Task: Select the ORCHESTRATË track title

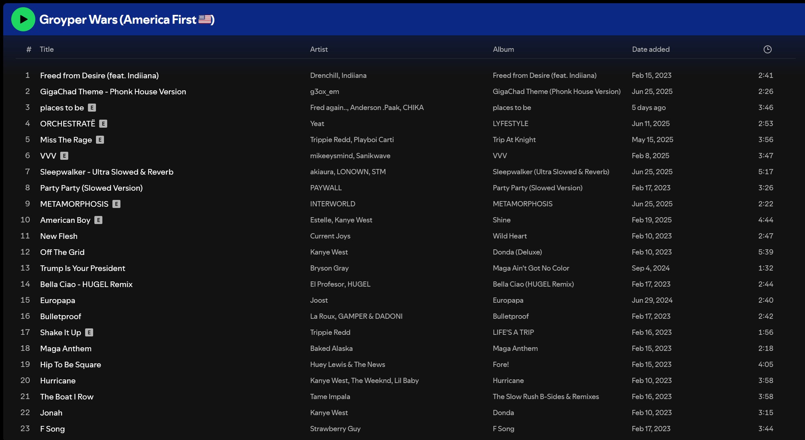Action: pos(67,124)
